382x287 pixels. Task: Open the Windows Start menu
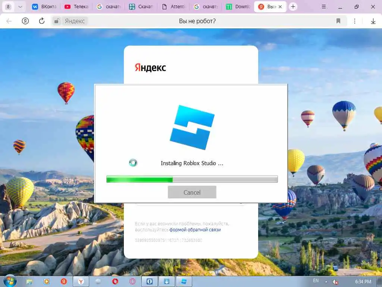point(9,281)
